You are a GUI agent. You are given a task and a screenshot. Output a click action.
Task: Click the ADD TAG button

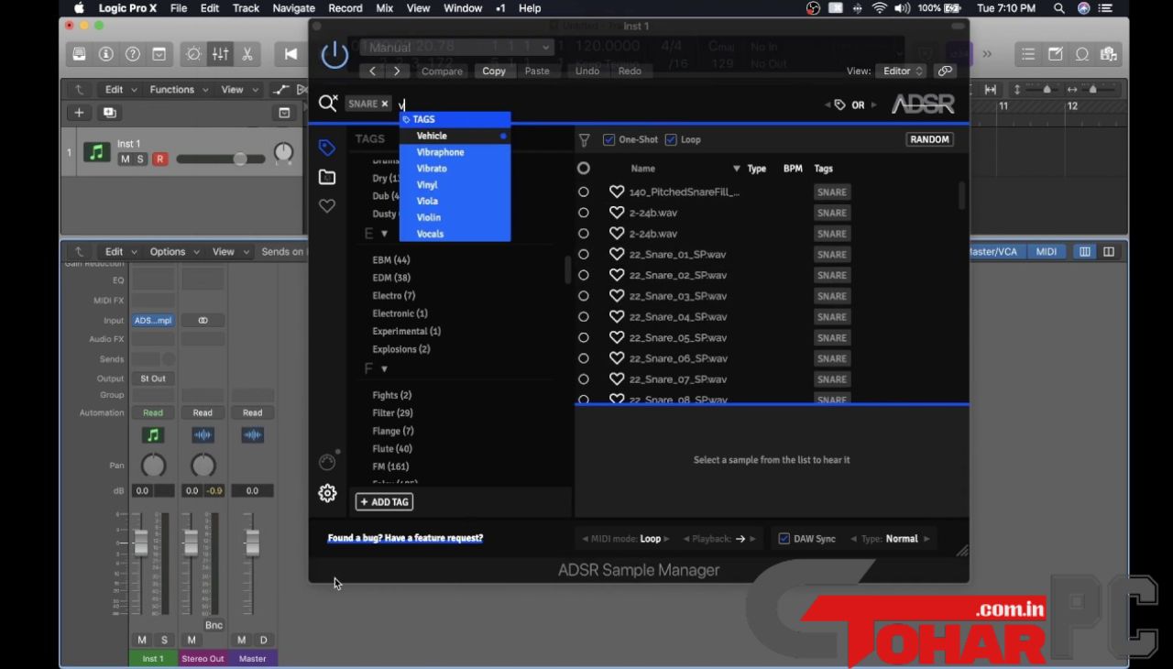tap(384, 502)
